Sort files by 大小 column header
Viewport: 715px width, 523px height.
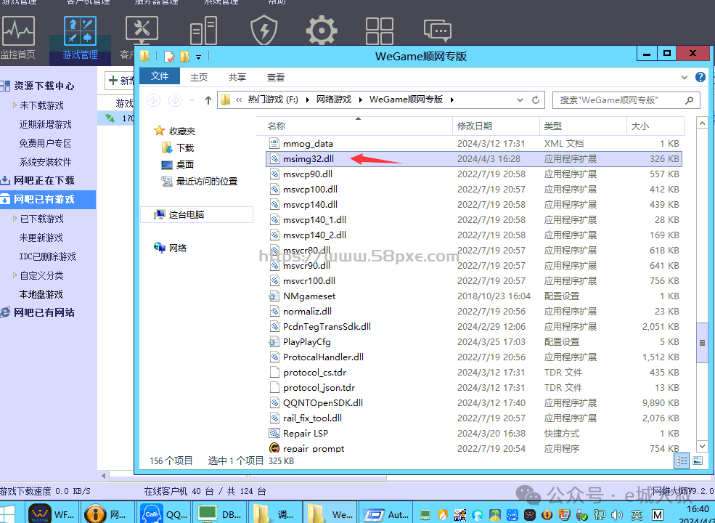[655, 126]
